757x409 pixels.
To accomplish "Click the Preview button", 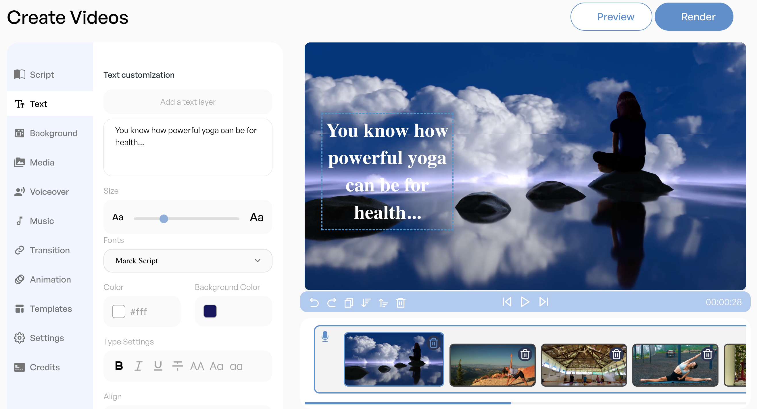I will 611,17.
